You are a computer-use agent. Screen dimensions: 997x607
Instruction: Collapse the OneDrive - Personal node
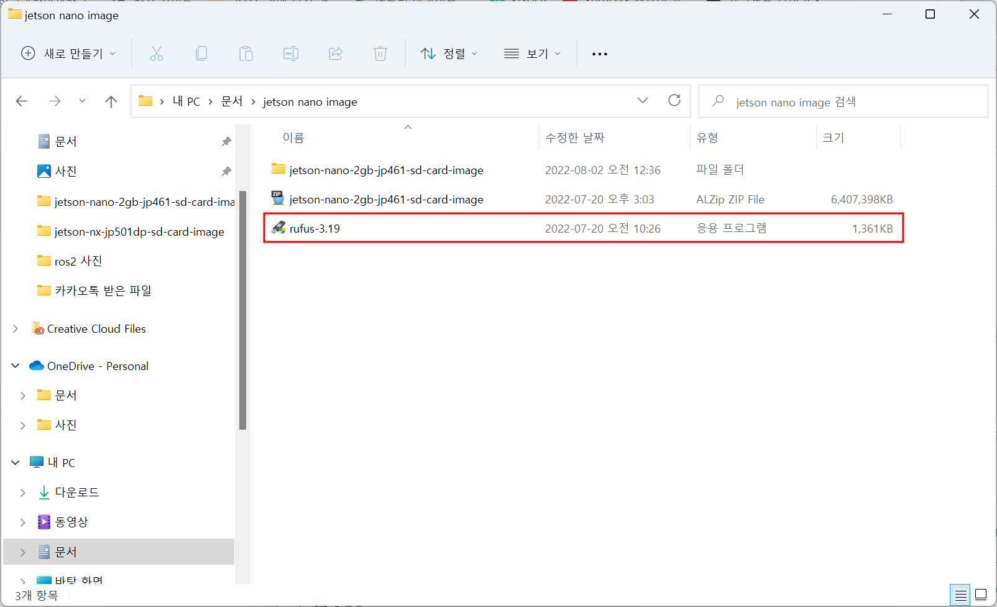(x=16, y=366)
